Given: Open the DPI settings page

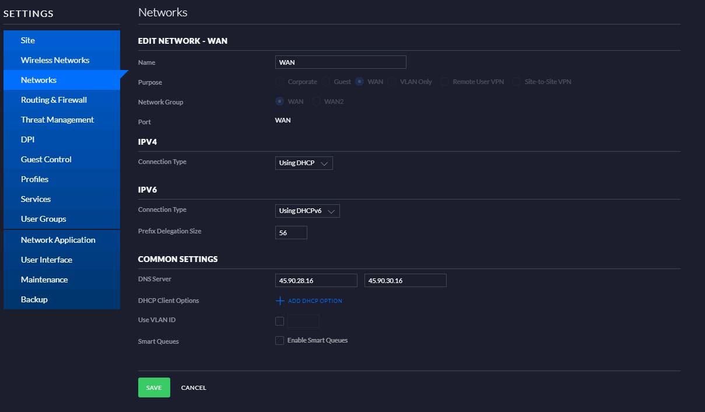Looking at the screenshot, I should tap(62, 139).
